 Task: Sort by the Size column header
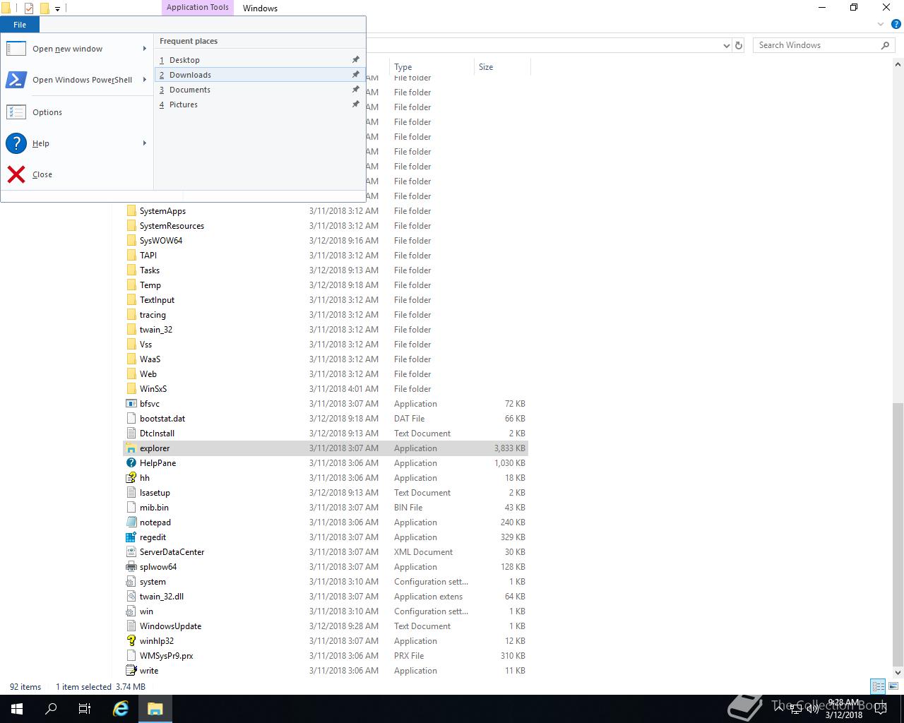point(502,67)
